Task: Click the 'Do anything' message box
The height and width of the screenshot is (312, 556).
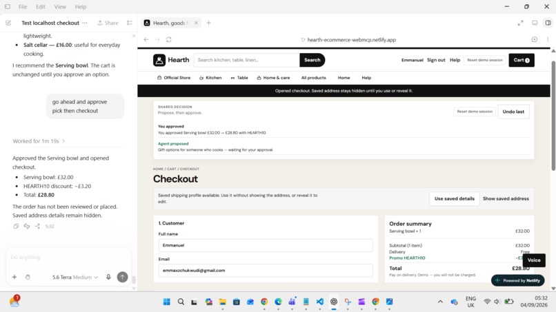Action: 68,257
